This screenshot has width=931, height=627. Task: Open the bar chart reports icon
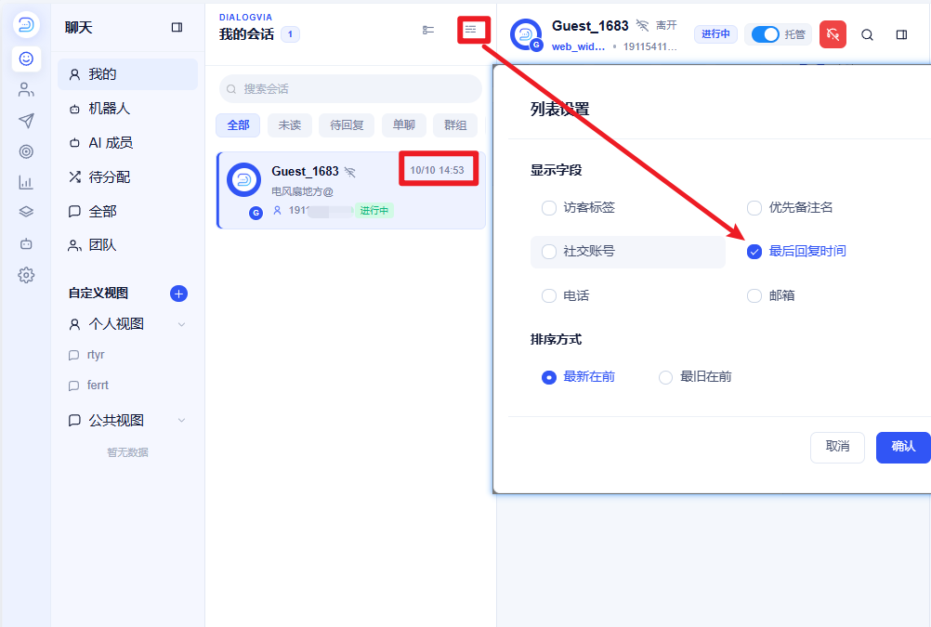point(26,182)
